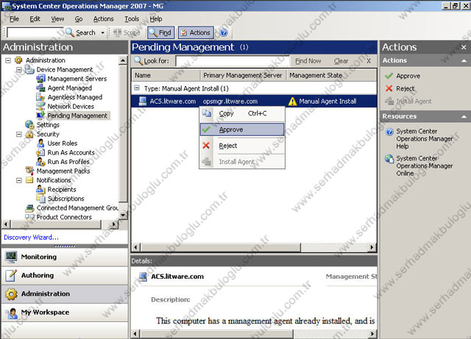471x339 pixels.
Task: Click the Security lock icon
Action: (29, 134)
